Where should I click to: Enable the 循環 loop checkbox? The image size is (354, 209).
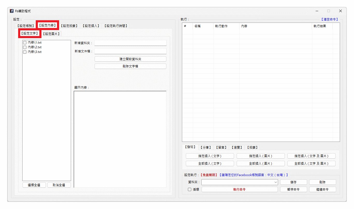click(x=190, y=190)
